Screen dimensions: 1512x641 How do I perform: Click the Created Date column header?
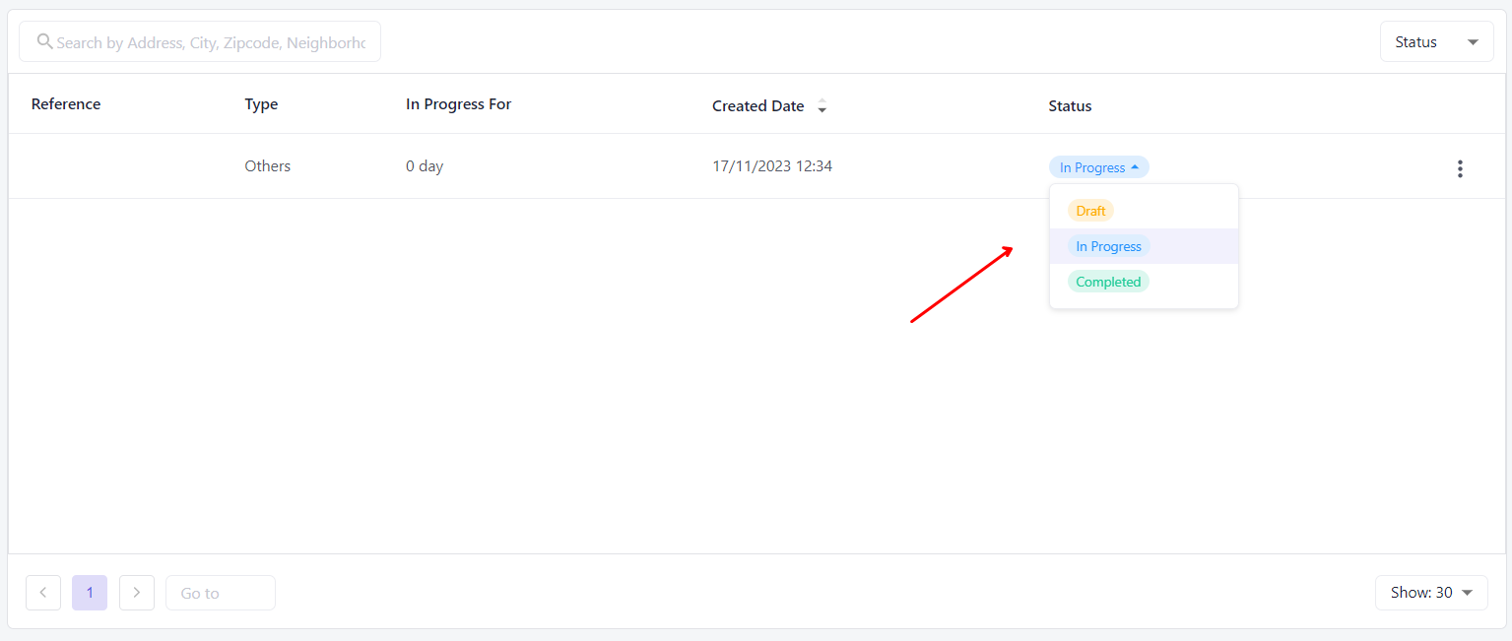[x=757, y=106]
